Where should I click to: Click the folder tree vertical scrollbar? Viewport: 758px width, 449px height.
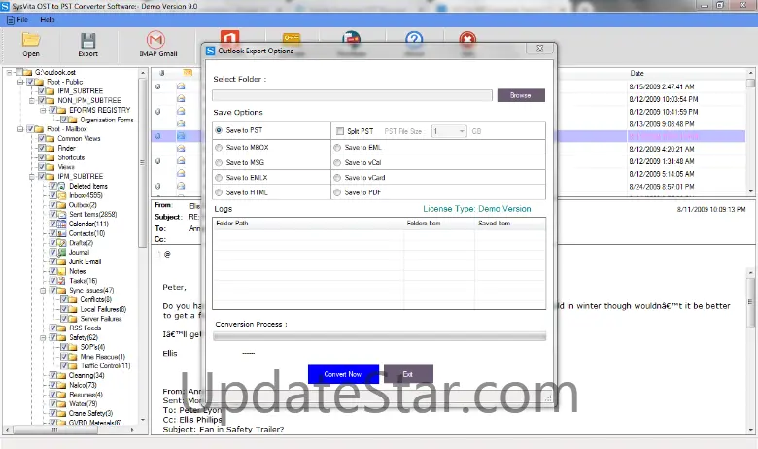pyautogui.click(x=142, y=246)
